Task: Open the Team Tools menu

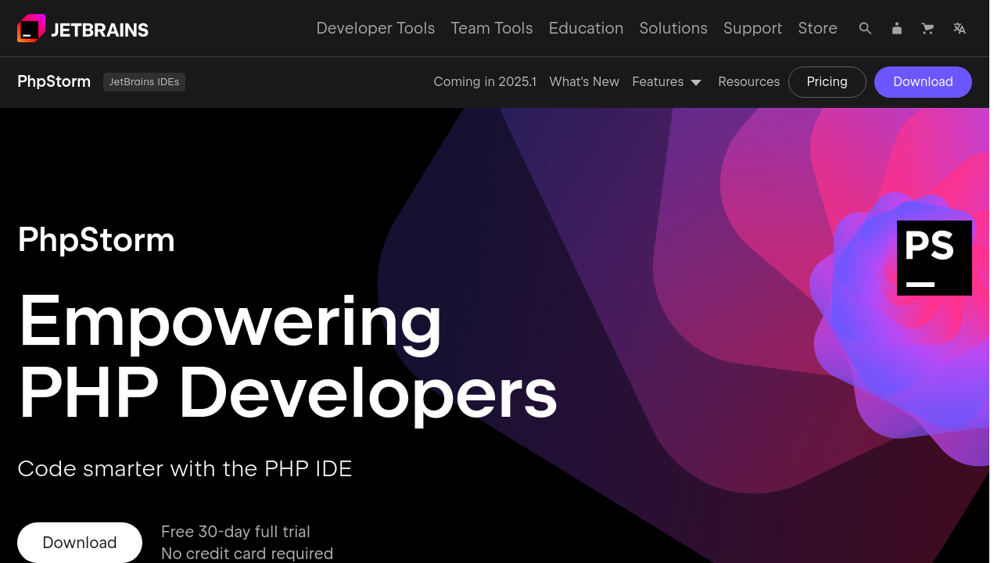Action: tap(492, 28)
